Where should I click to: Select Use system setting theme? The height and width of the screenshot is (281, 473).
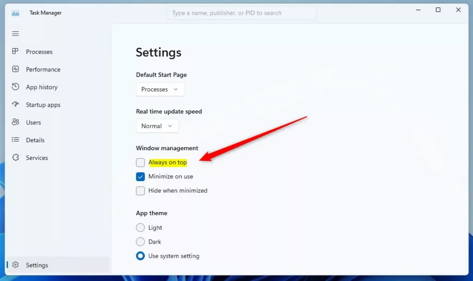point(140,256)
